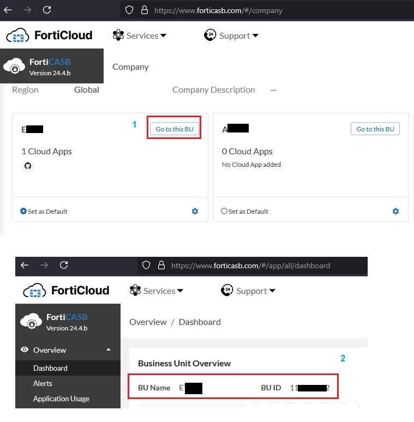The image size is (414, 422).
Task: Click back arrow in dashboard browser bar
Action: (x=25, y=265)
